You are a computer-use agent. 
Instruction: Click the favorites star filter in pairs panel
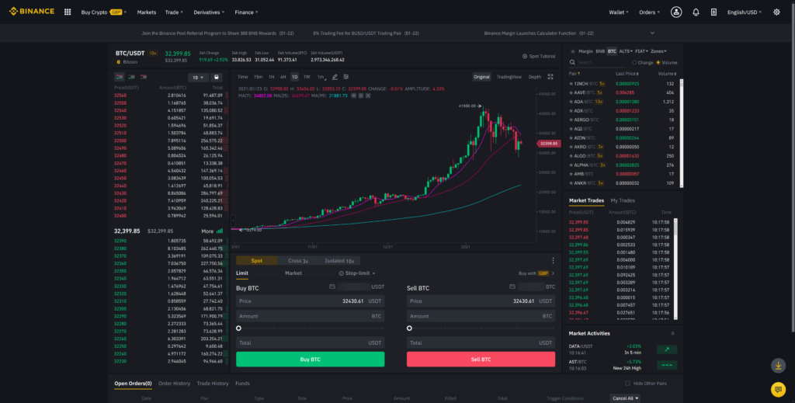pyautogui.click(x=572, y=51)
